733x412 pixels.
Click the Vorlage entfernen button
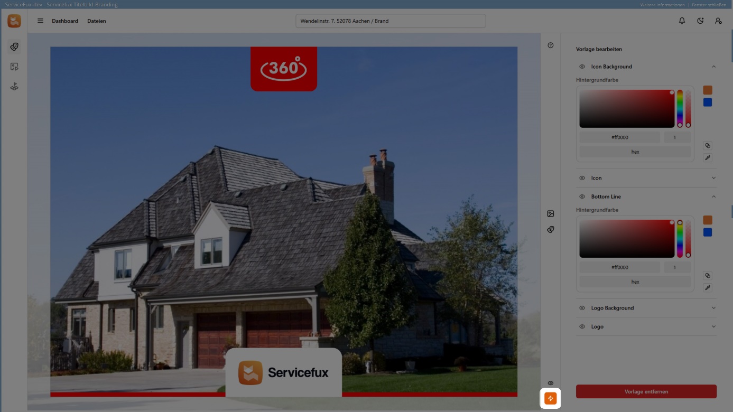click(x=646, y=391)
